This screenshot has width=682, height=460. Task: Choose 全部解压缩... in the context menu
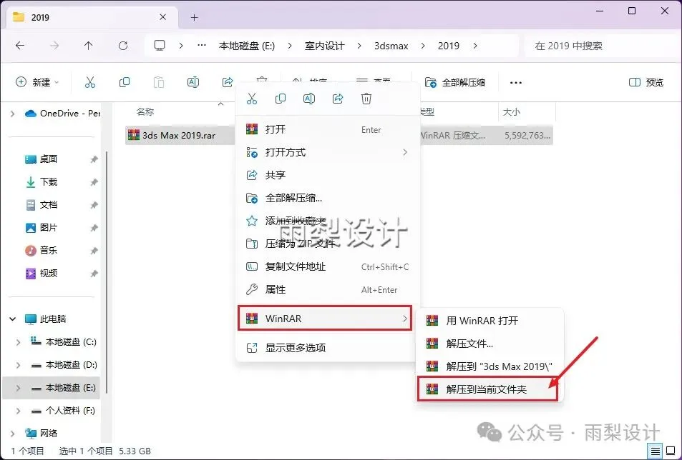point(328,198)
